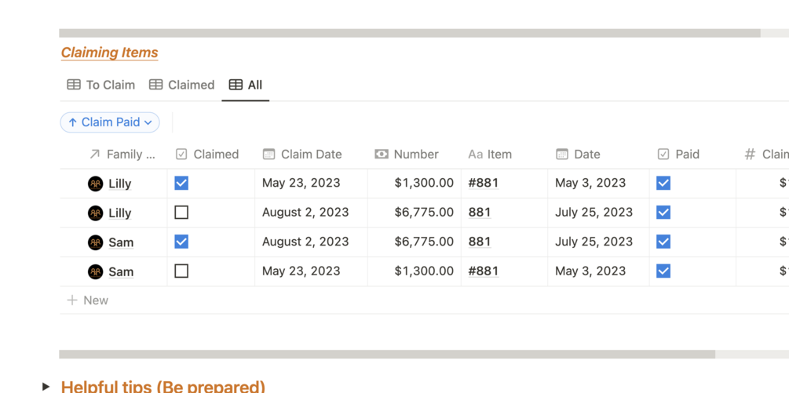Check Claimed for Sam's May 23 row
The width and height of the screenshot is (789, 393).
tap(181, 271)
